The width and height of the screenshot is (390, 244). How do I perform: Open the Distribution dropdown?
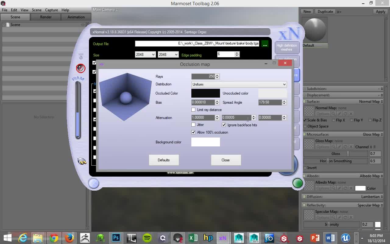[239, 84]
